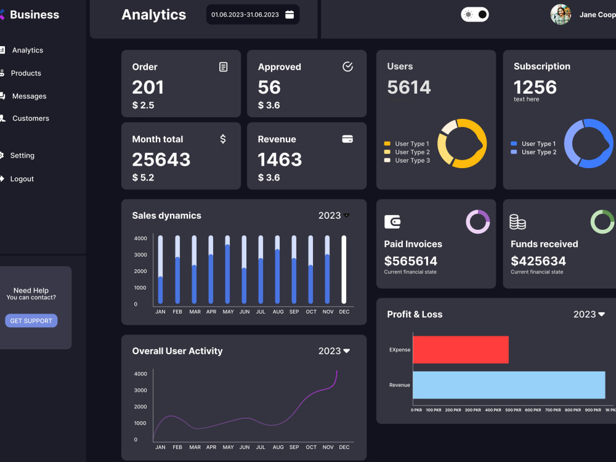Click the Funds received coins icon

[x=517, y=222]
